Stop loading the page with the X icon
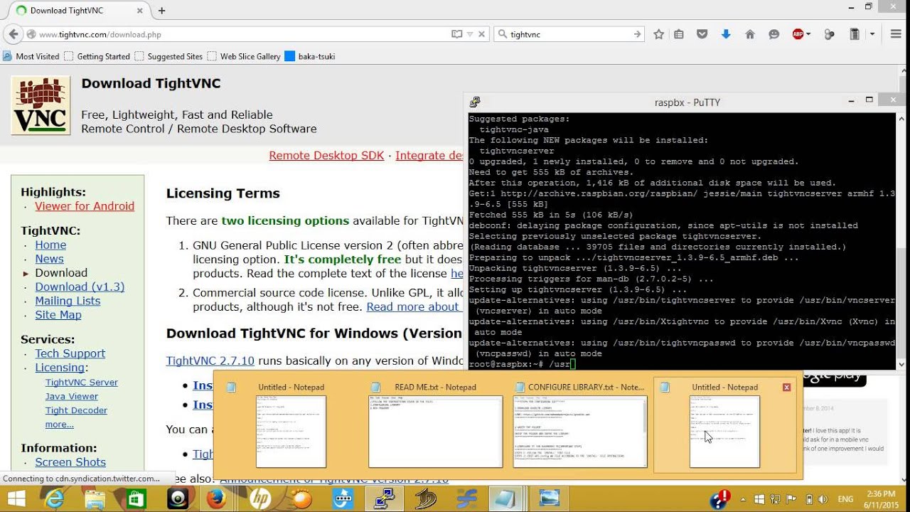 click(x=482, y=34)
